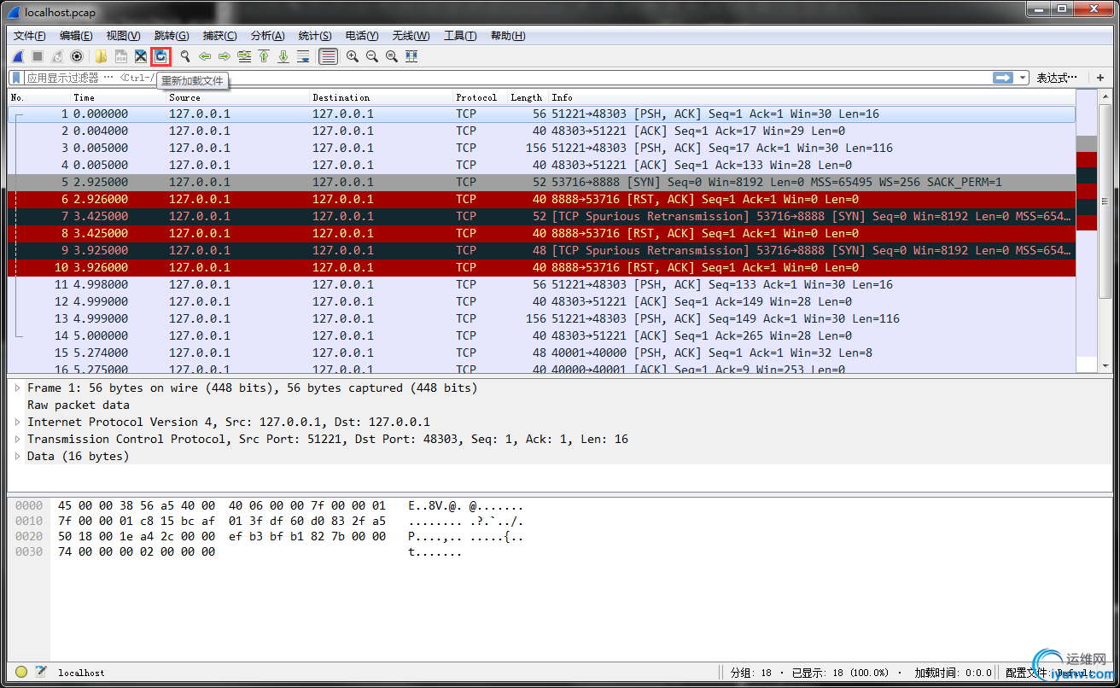Image resolution: width=1120 pixels, height=688 pixels.
Task: Click the open capture file folder icon
Action: (101, 56)
